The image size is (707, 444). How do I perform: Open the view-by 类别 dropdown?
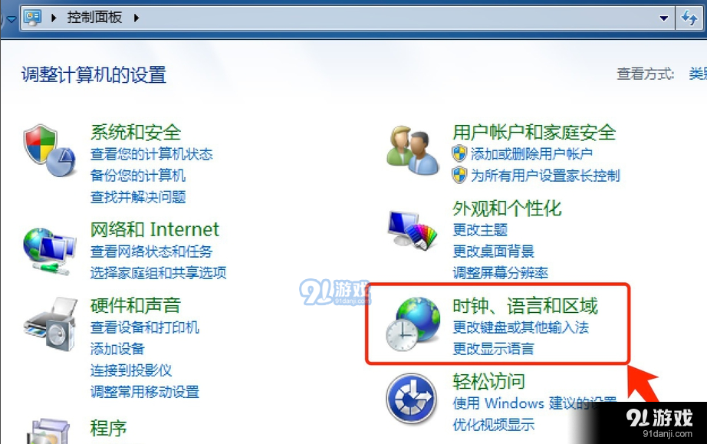point(698,74)
